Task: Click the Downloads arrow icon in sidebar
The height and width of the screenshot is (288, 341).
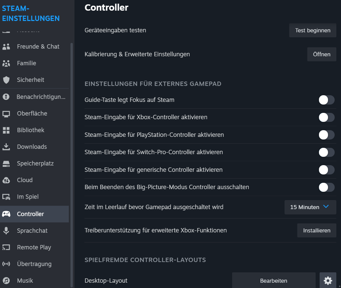Action: [6, 147]
